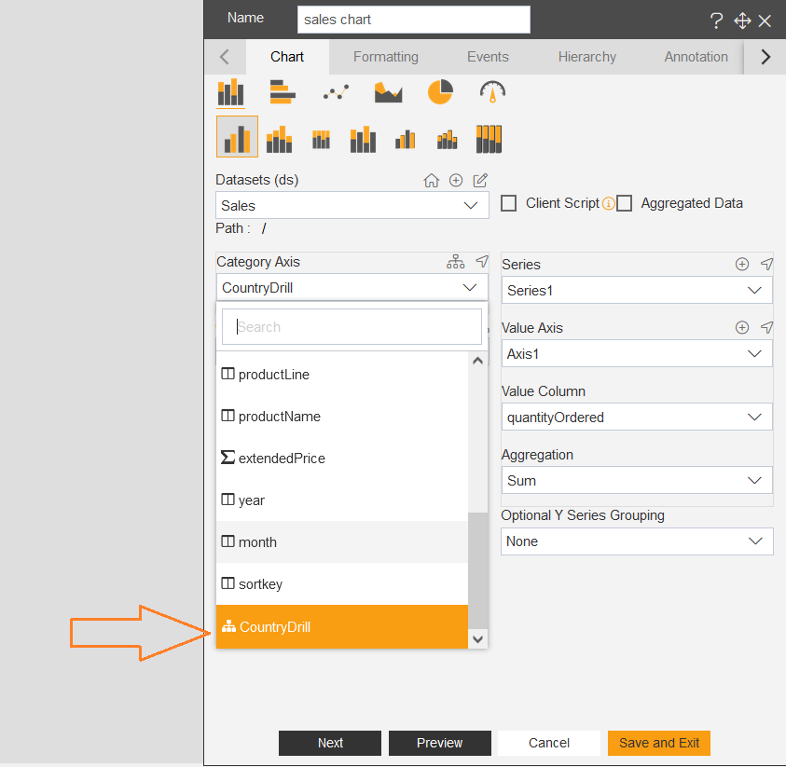Enable the Client Script checkbox
This screenshot has width=786, height=767.
point(509,203)
